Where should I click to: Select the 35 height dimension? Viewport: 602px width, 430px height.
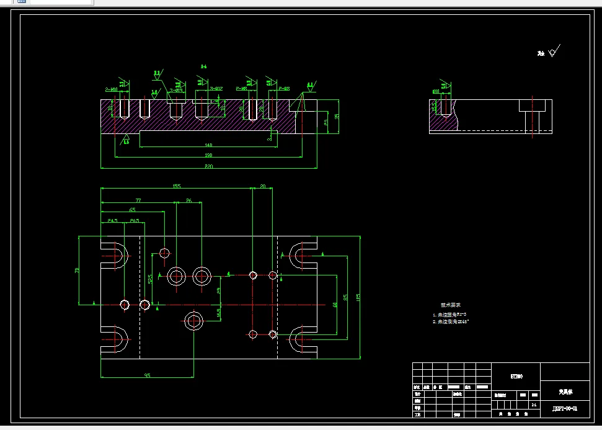point(337,116)
